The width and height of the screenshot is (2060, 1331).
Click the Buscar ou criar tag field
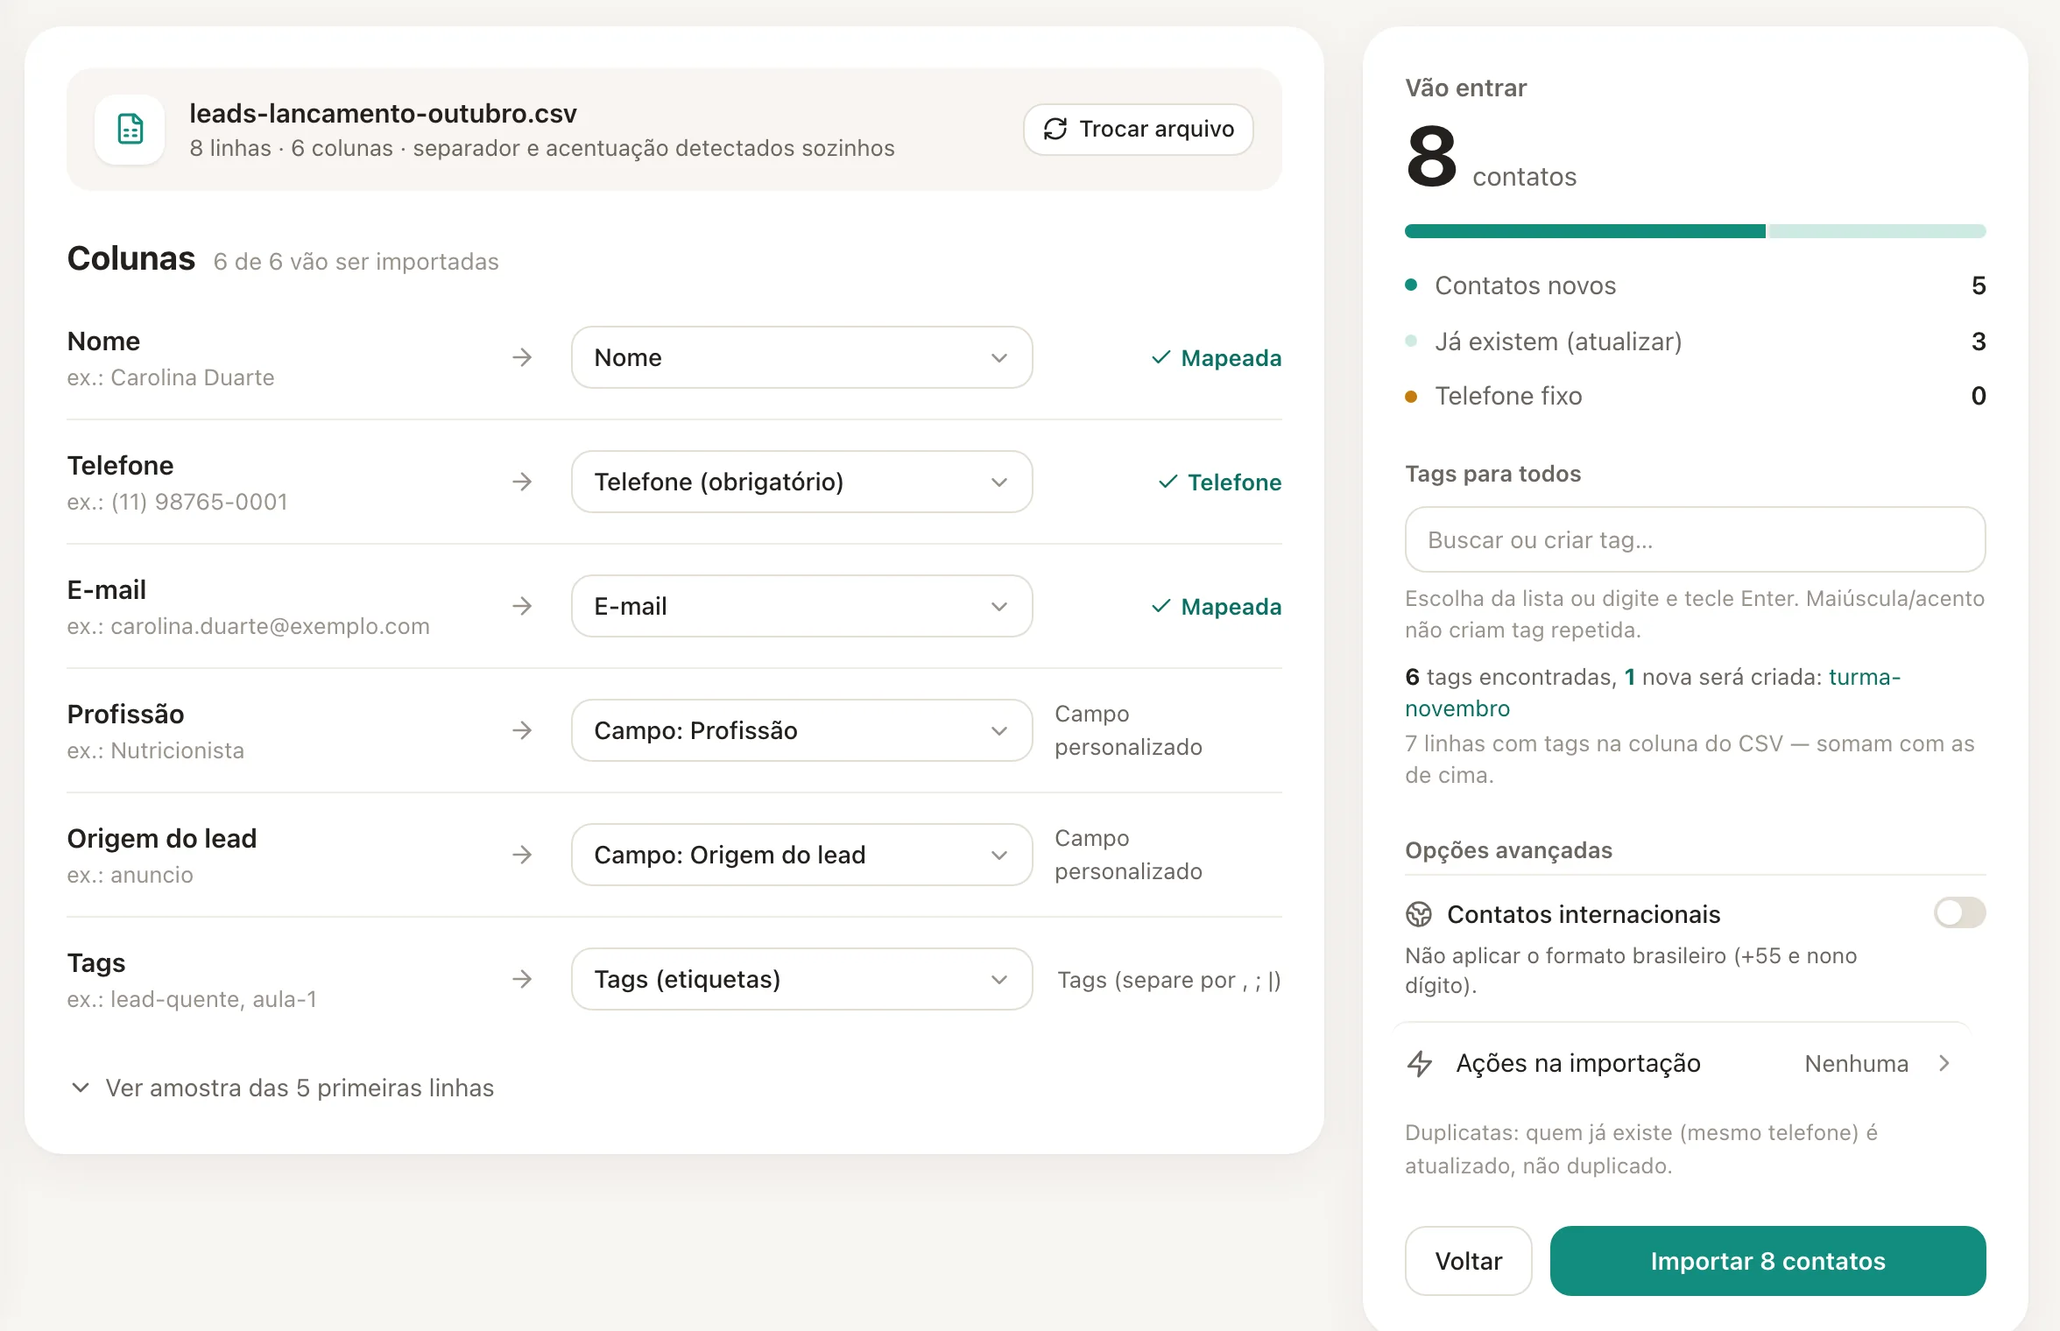(1695, 539)
